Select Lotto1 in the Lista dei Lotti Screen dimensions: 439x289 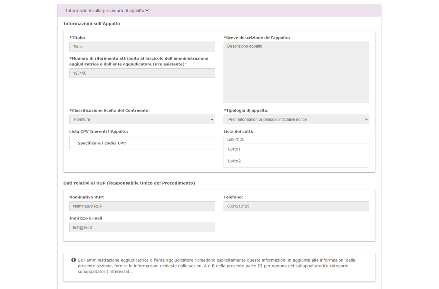(296, 149)
